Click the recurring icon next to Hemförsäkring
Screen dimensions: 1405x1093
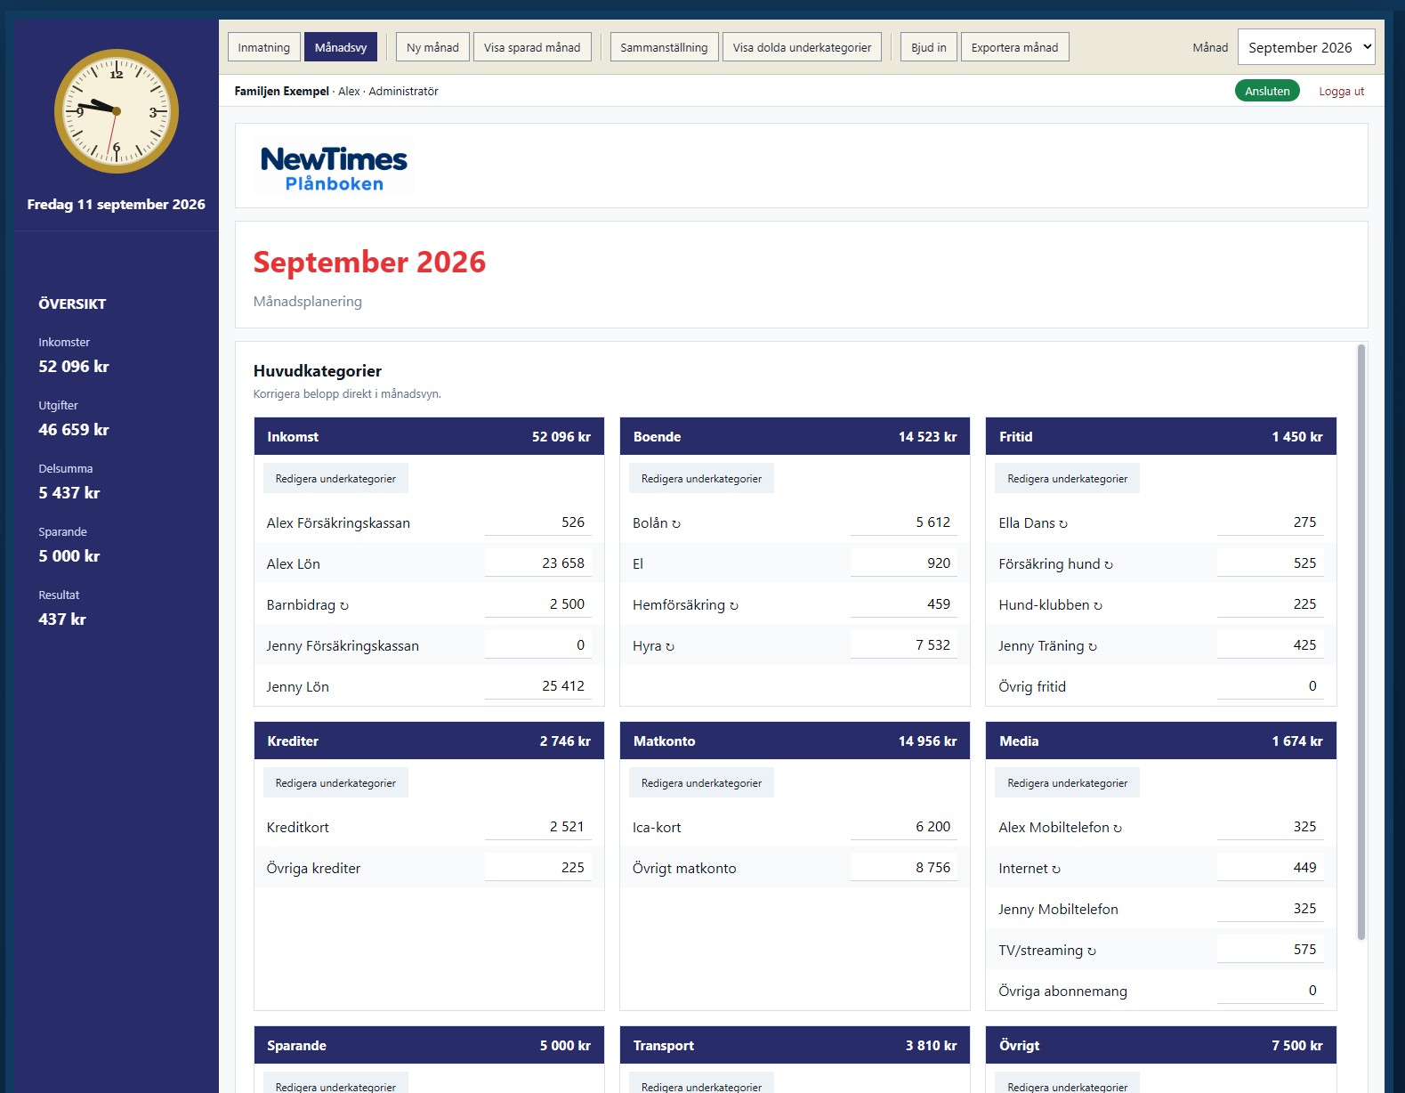734,606
